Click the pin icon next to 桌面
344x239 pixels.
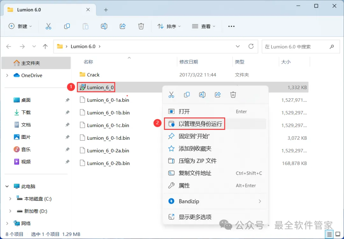[67, 100]
